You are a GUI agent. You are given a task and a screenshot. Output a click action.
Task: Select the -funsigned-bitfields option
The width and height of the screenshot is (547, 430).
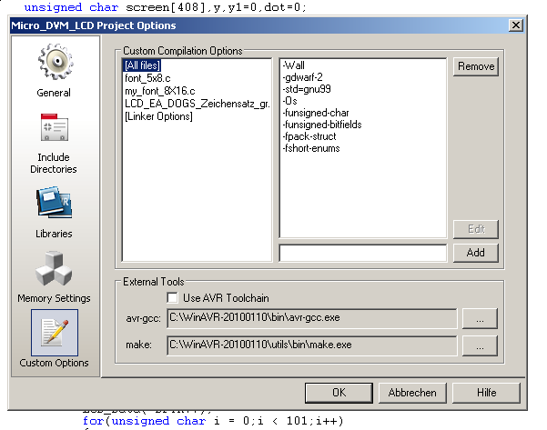point(321,125)
